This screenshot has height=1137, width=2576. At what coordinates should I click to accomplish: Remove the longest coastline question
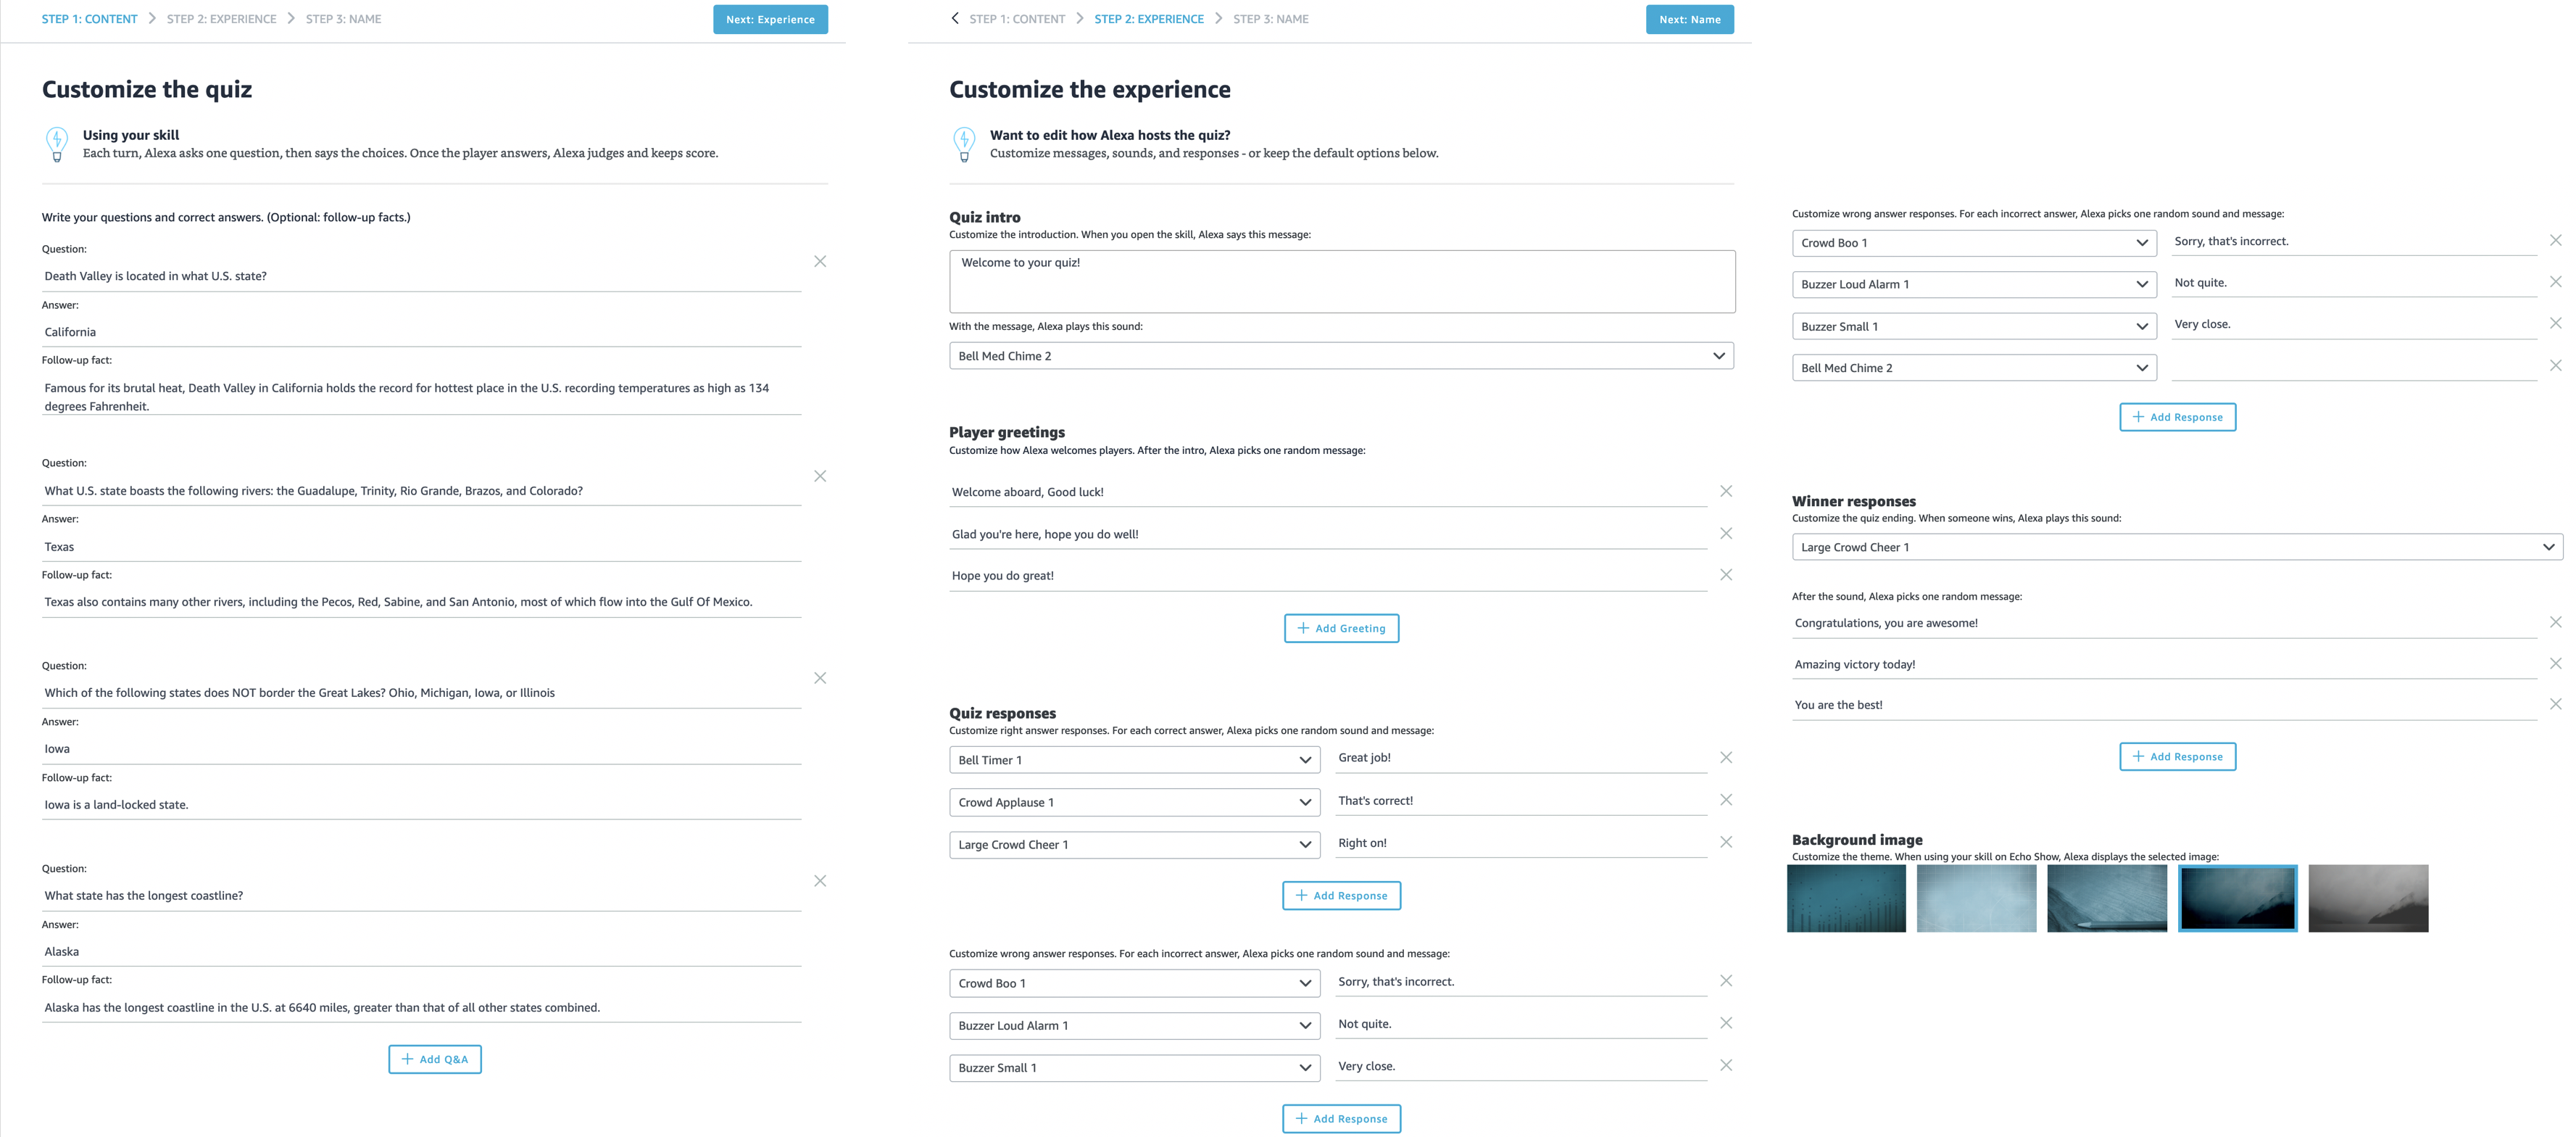(820, 881)
